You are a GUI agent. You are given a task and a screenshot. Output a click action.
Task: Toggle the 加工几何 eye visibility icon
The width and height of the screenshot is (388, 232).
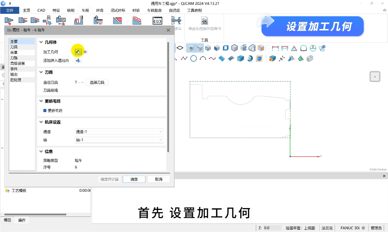point(85,52)
